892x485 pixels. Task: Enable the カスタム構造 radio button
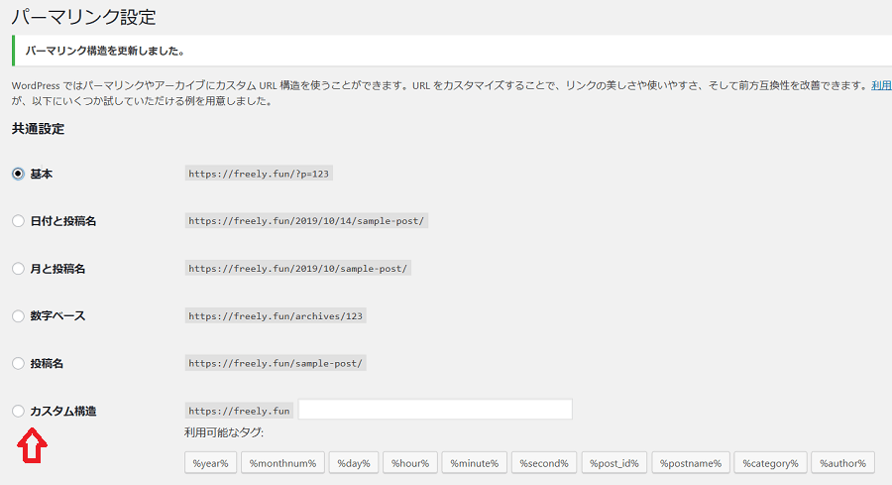[18, 411]
